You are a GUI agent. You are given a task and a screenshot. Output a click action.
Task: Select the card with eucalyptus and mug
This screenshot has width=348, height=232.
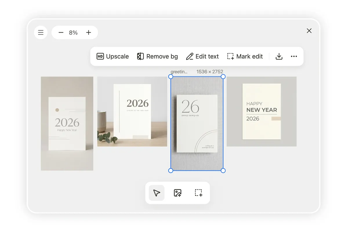tap(132, 111)
